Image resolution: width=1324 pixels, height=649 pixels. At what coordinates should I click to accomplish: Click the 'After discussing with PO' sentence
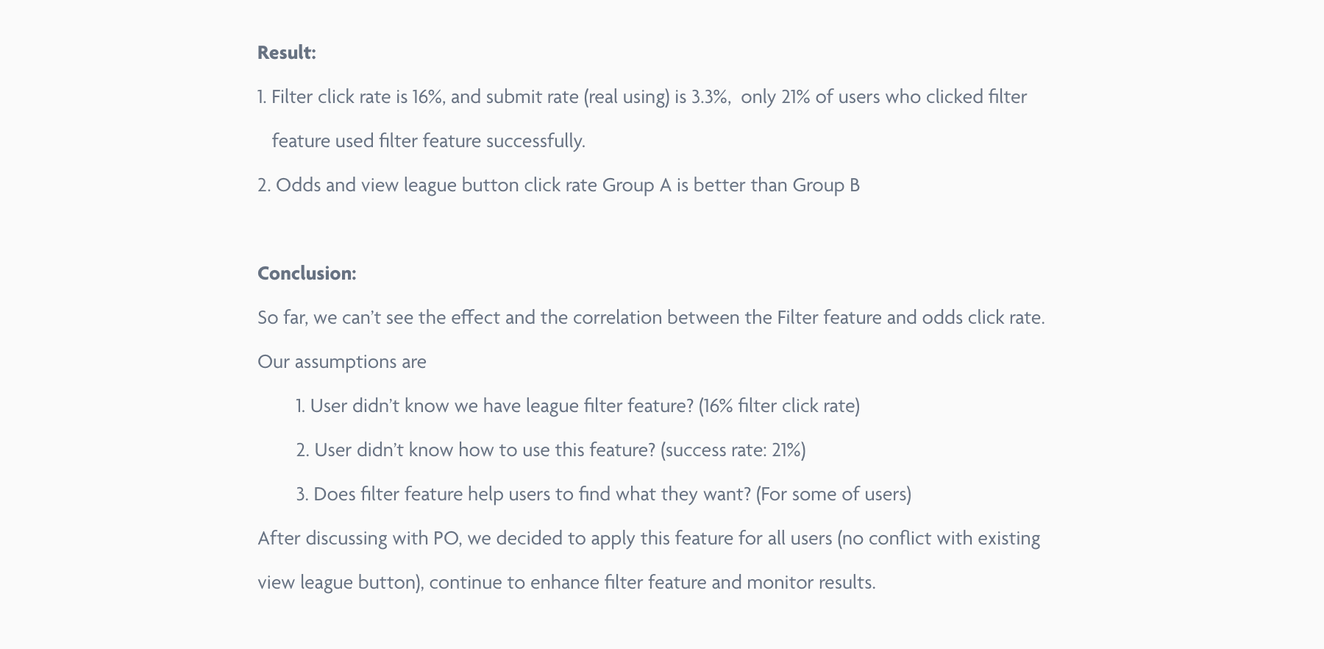coord(649,538)
